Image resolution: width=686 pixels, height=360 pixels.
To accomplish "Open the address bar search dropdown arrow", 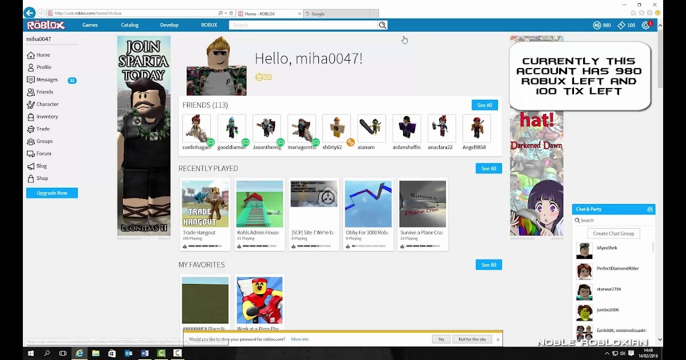I will tap(225, 13).
